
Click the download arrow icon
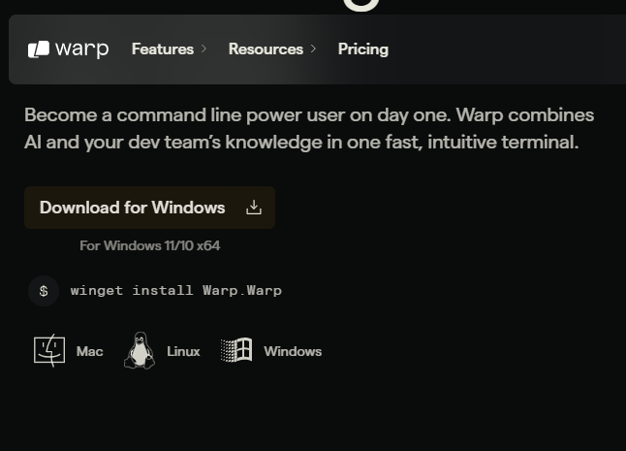pos(254,208)
